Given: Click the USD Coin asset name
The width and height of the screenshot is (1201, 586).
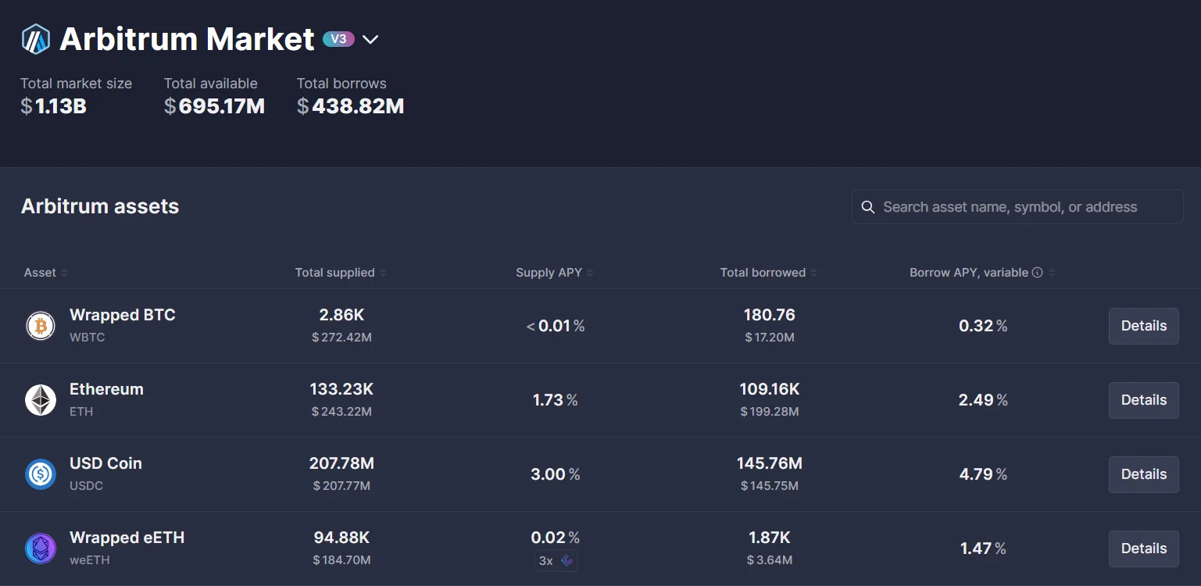Looking at the screenshot, I should [106, 463].
